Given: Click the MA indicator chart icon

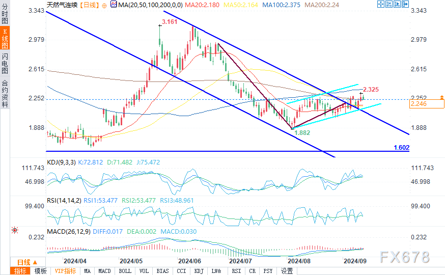Looking at the screenshot, I should 114,4.
